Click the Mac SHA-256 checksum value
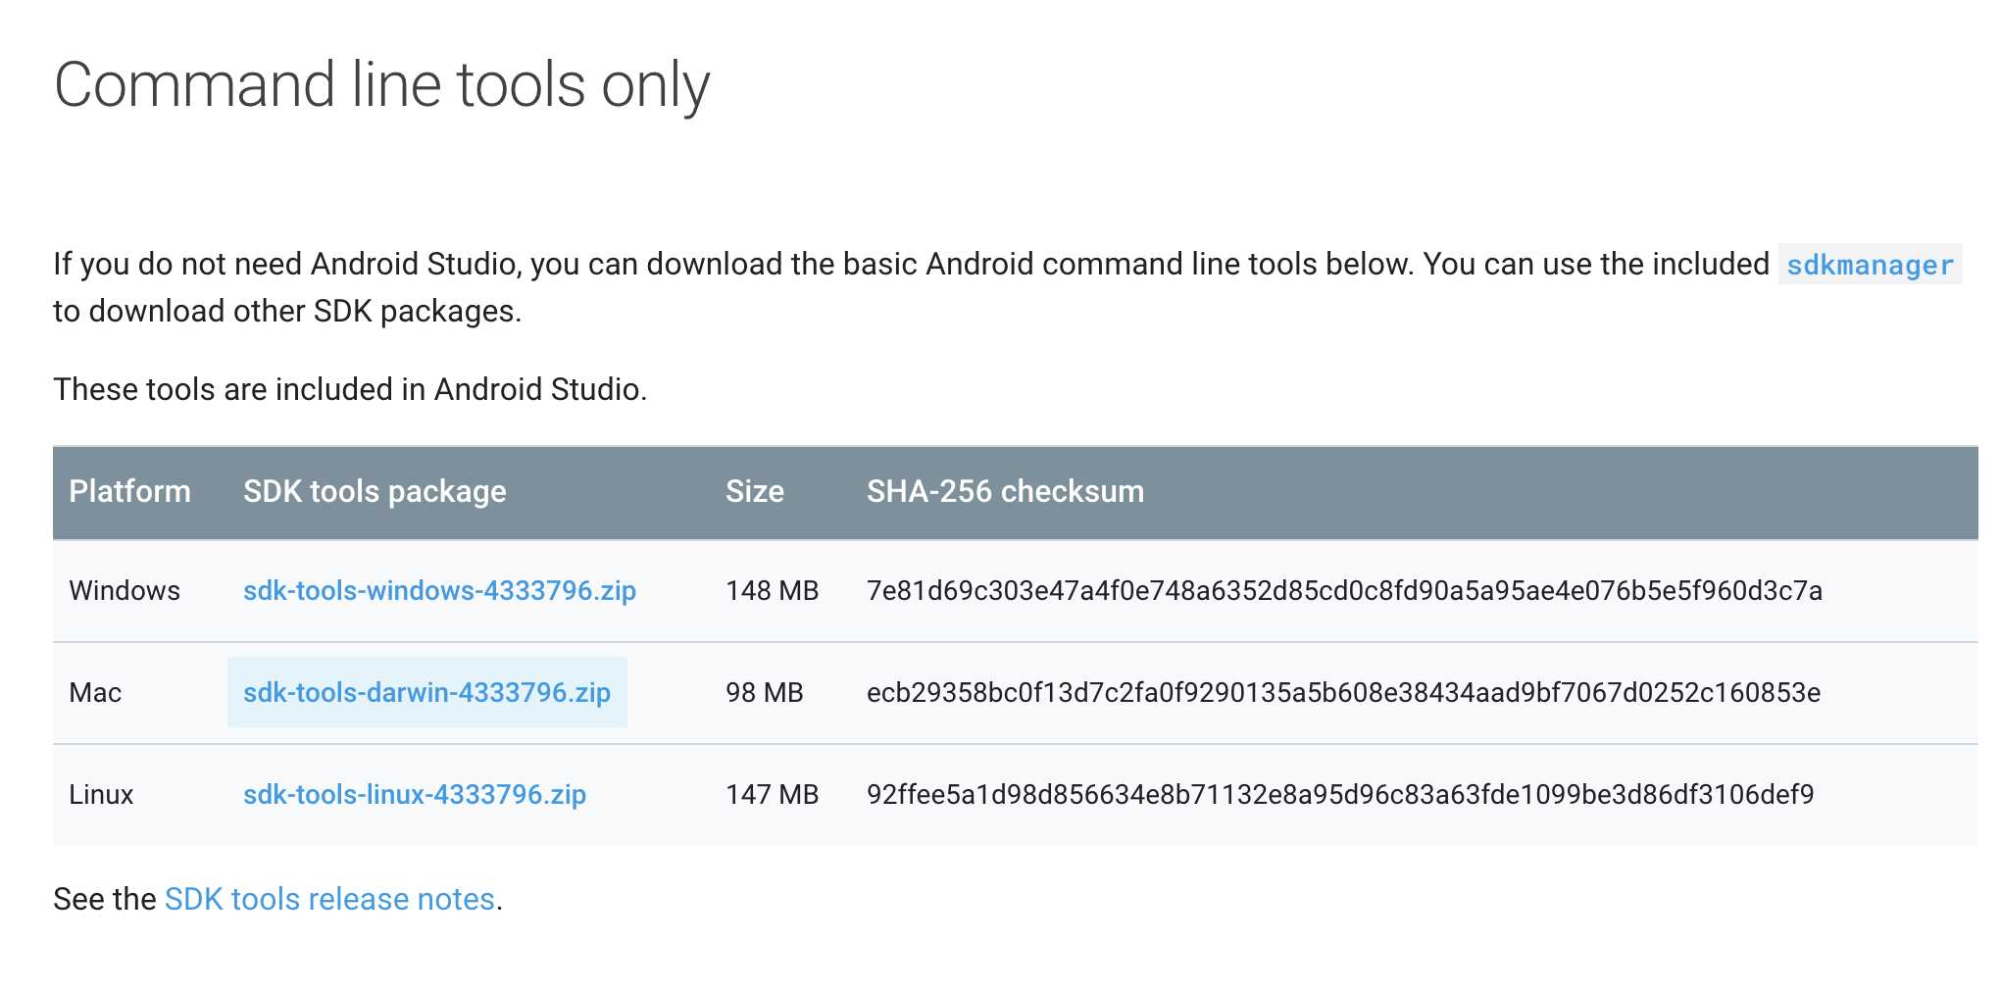This screenshot has height=992, width=2000. (x=1343, y=692)
